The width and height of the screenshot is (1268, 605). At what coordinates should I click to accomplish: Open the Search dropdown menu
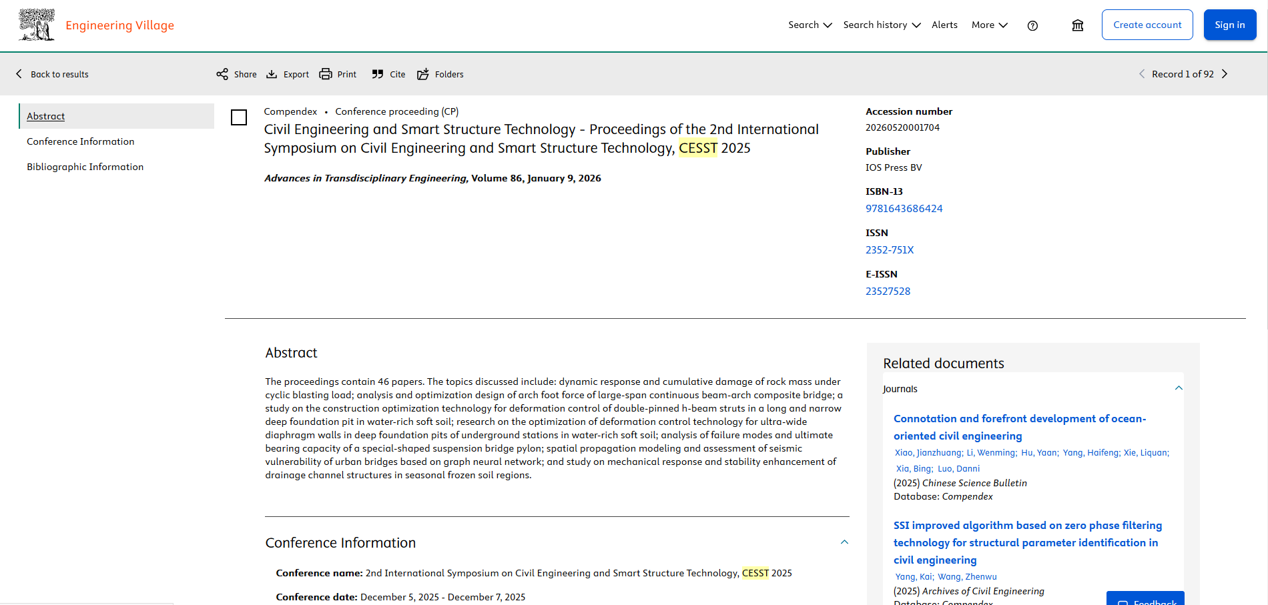tap(810, 25)
